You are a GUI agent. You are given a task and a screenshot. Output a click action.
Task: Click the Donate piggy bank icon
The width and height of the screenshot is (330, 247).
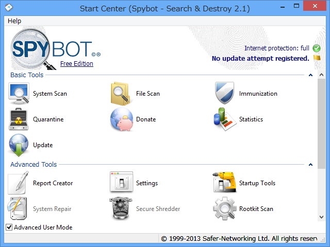[x=122, y=119]
